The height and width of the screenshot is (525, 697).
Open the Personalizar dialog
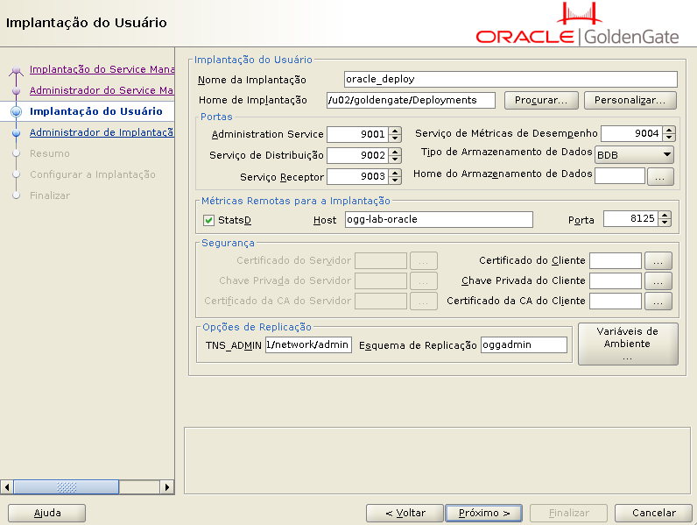630,101
